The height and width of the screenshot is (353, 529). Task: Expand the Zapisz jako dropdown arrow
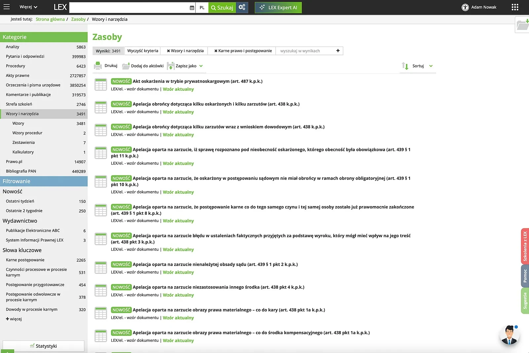pyautogui.click(x=201, y=66)
